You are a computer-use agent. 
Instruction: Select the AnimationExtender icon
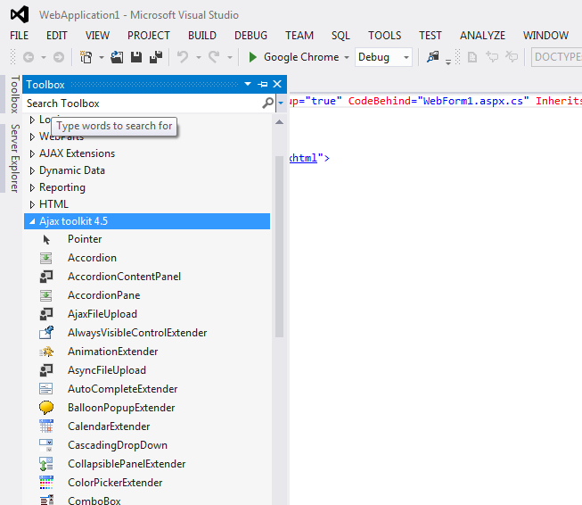(x=46, y=352)
